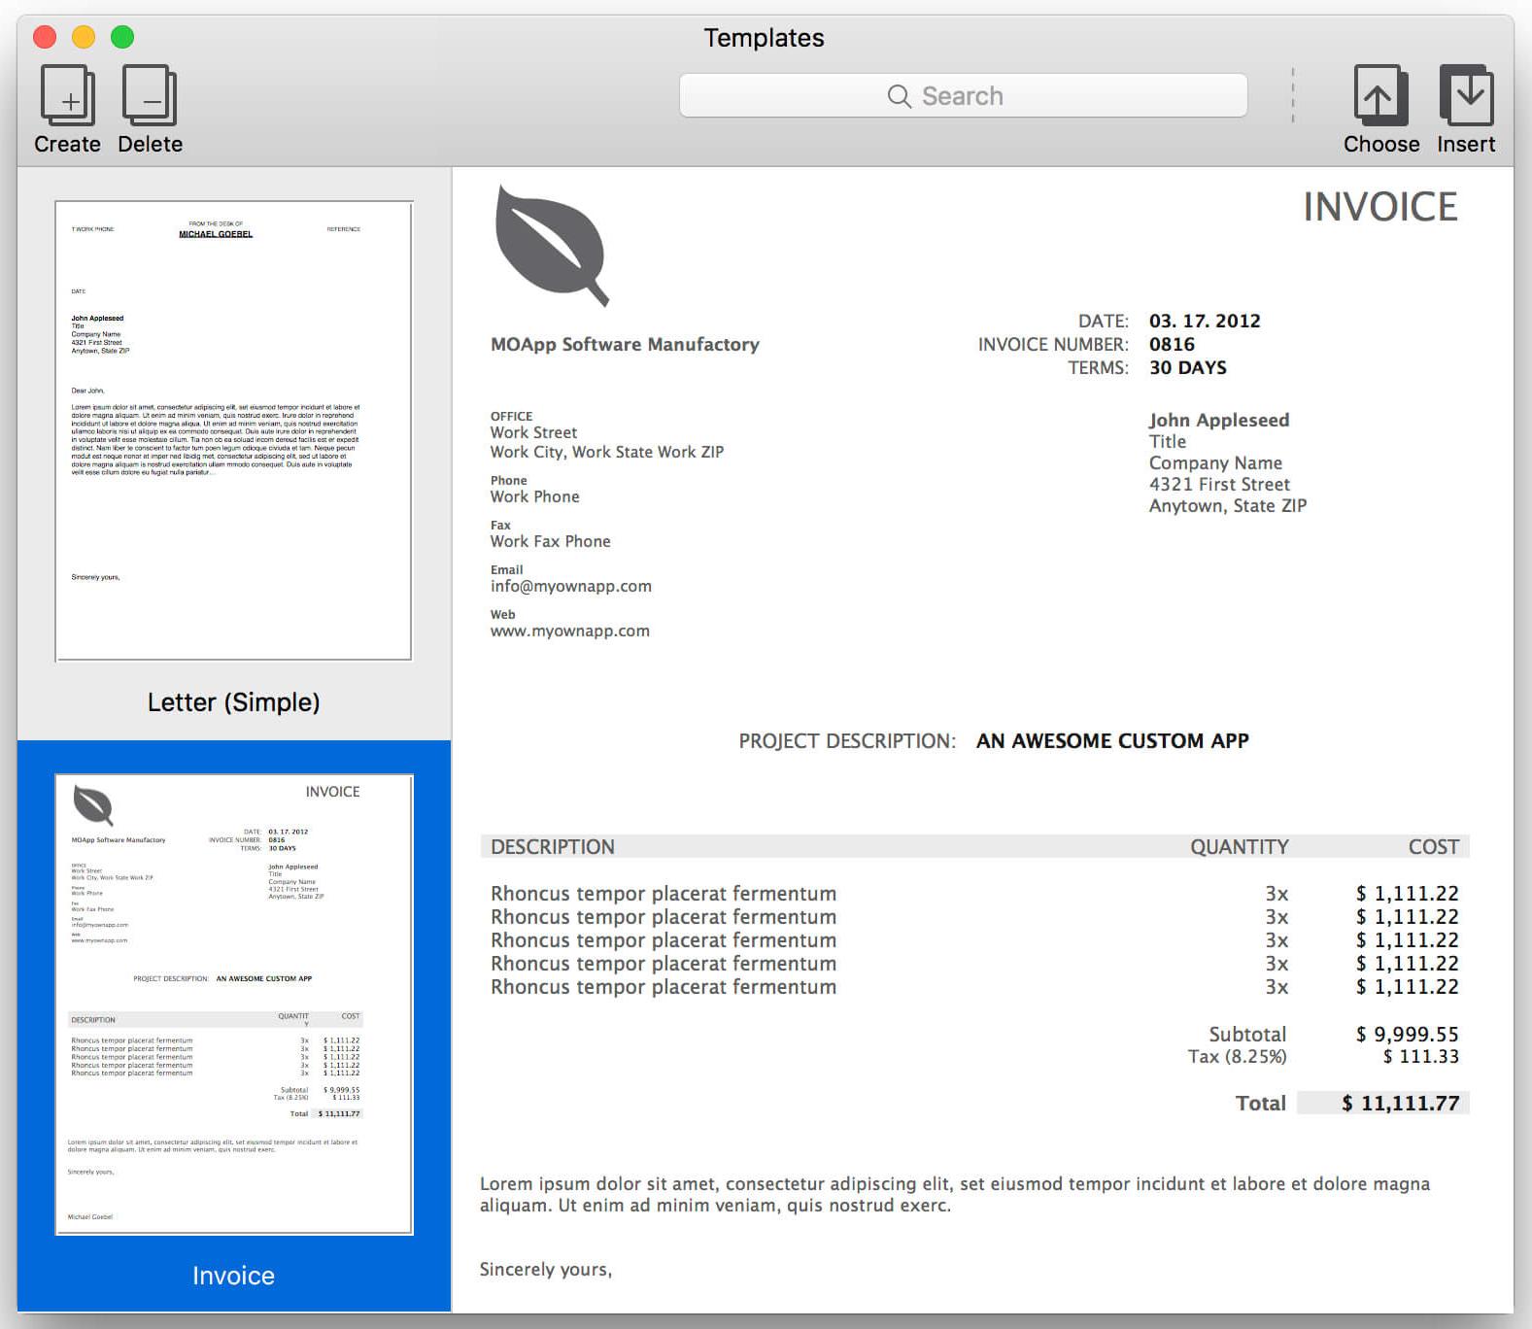Click the magnifying glass search icon

tap(900, 96)
